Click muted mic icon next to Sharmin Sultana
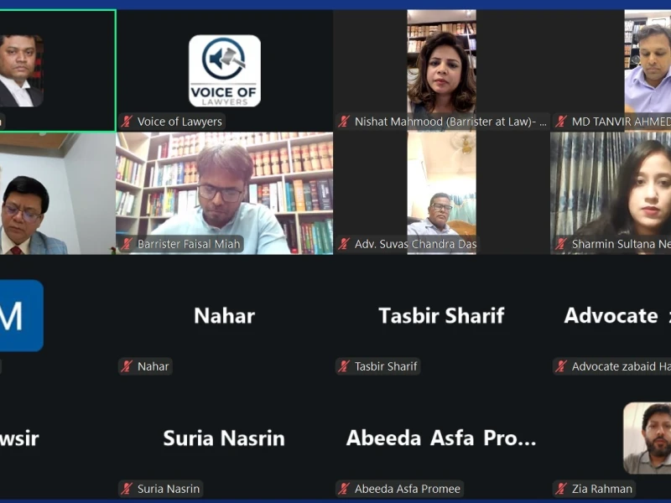 pyautogui.click(x=561, y=244)
